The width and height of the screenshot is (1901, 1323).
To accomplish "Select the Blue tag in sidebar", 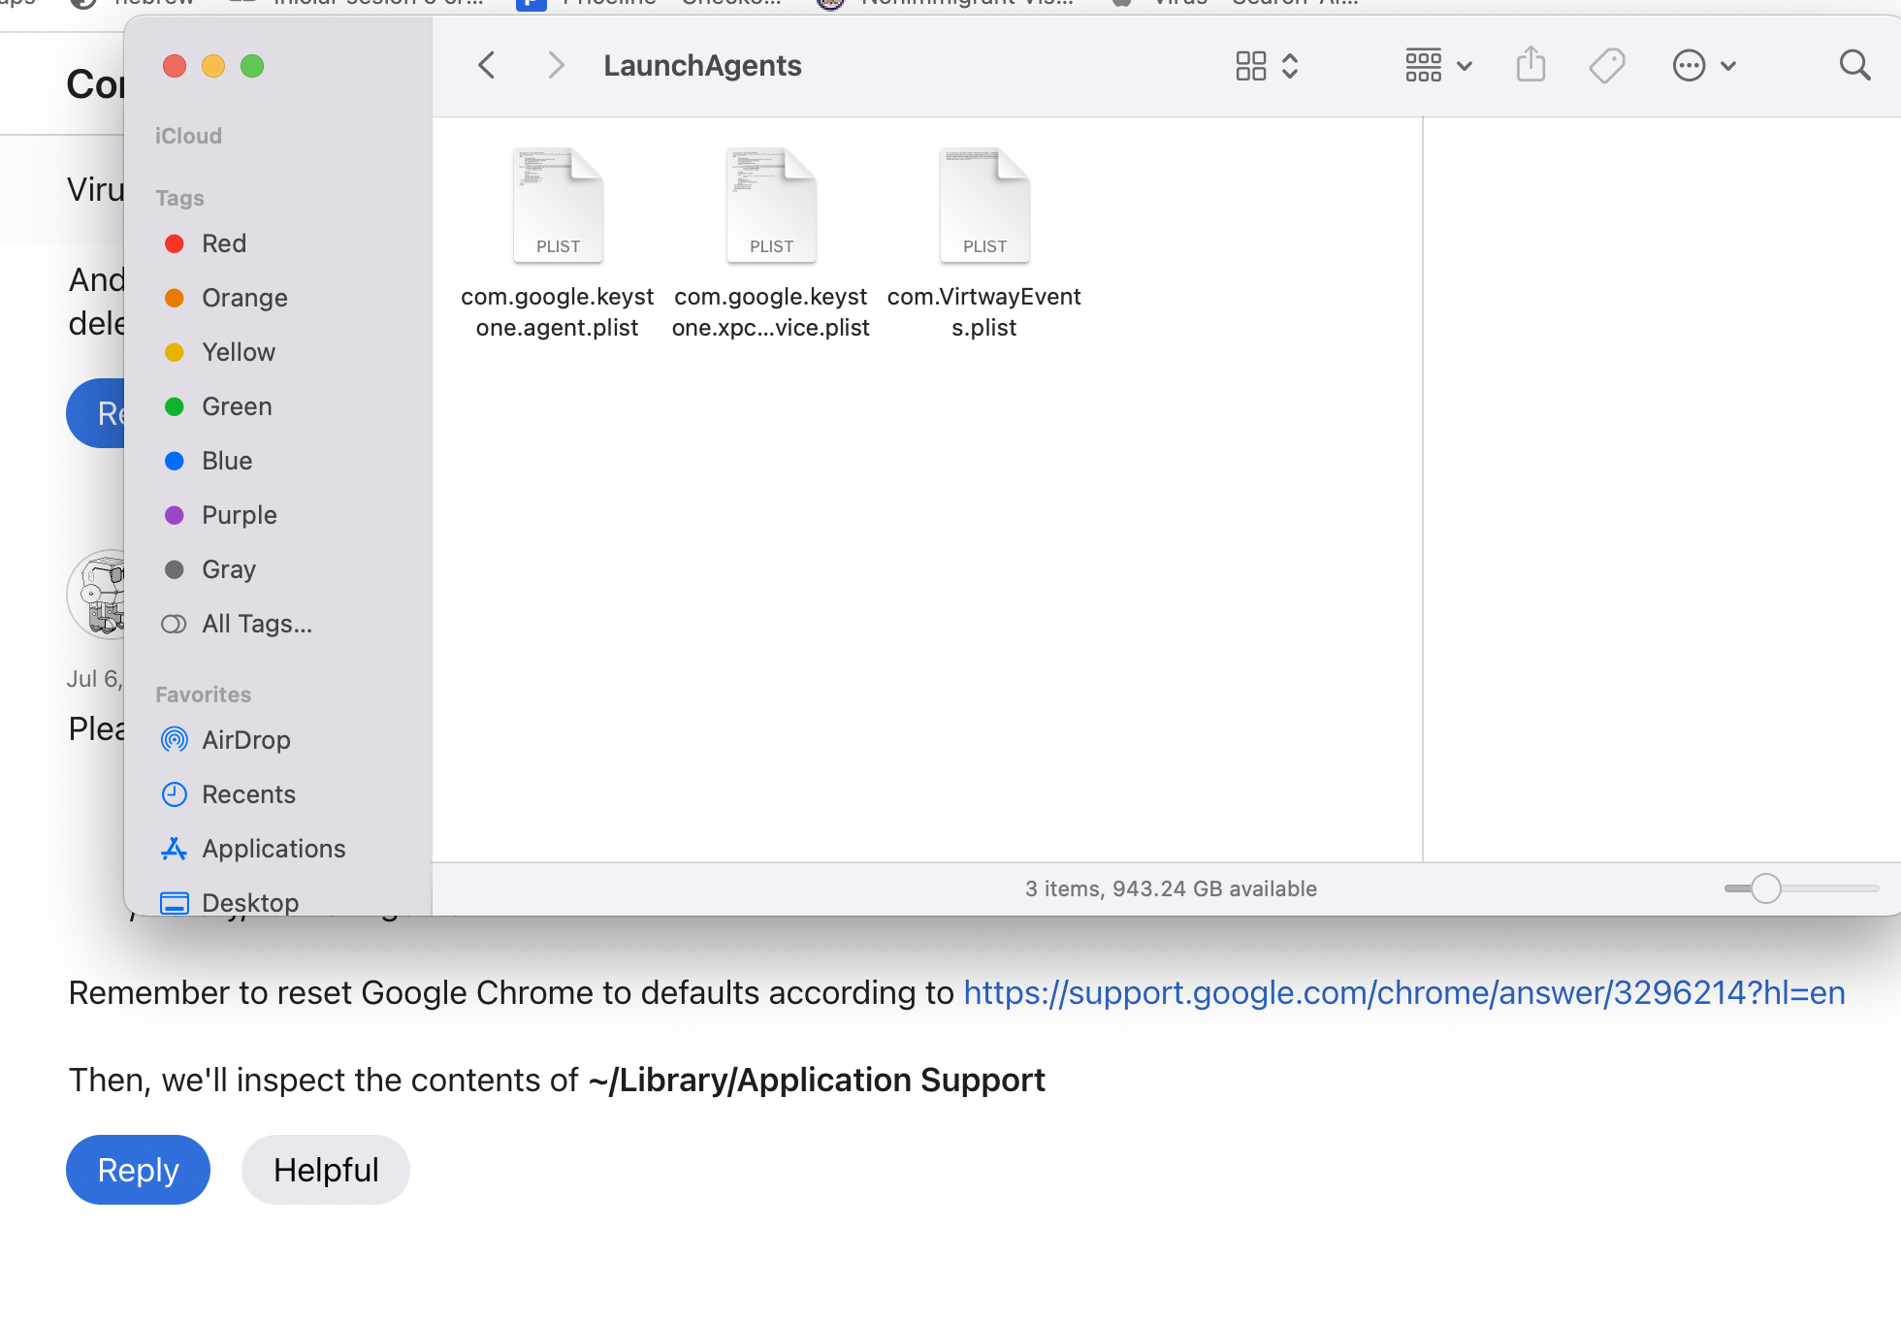I will [226, 461].
